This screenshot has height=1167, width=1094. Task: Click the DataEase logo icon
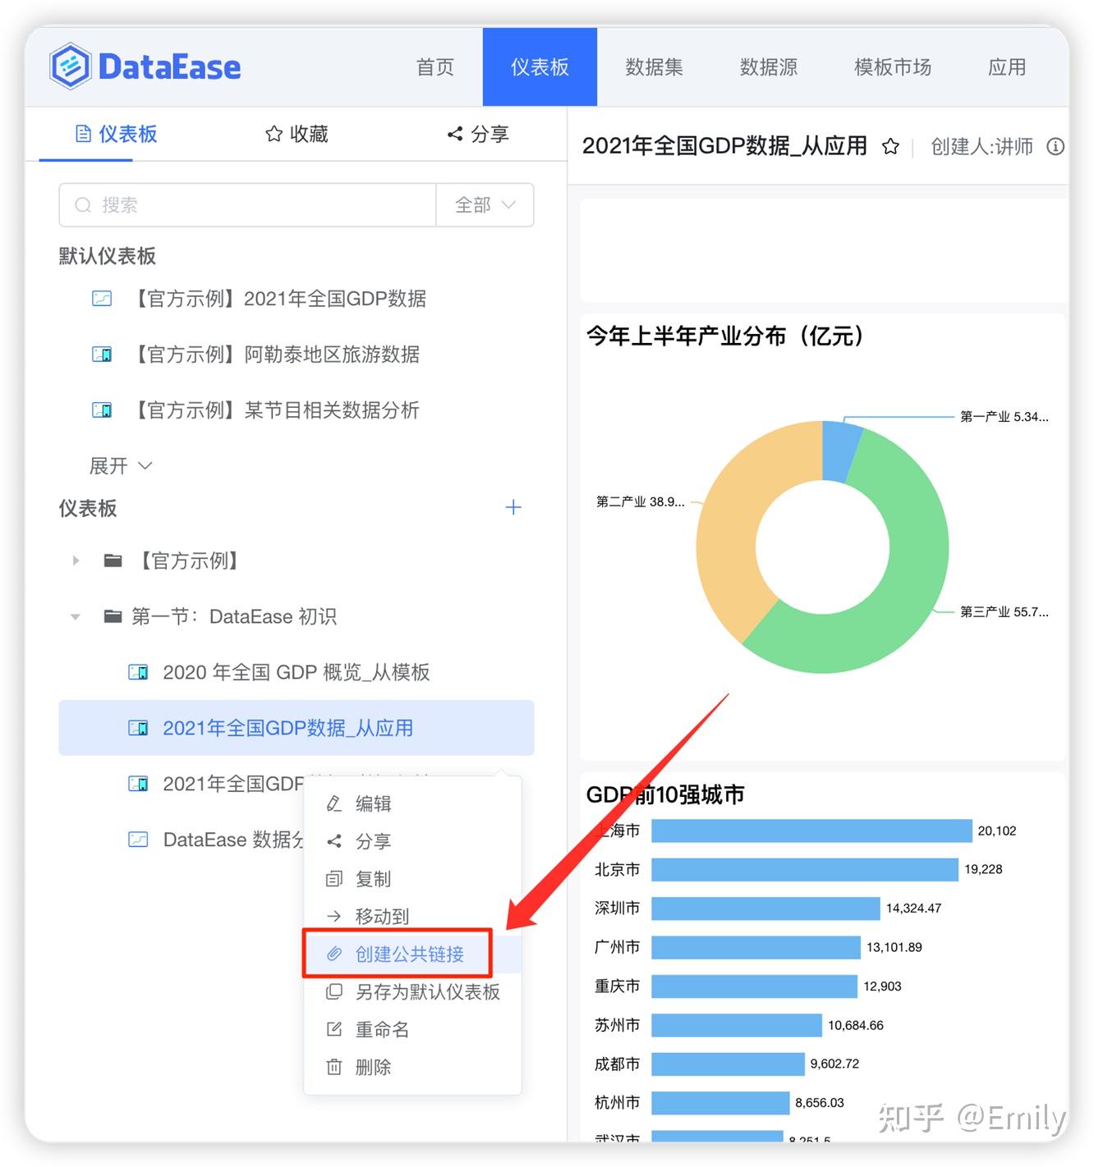point(70,66)
